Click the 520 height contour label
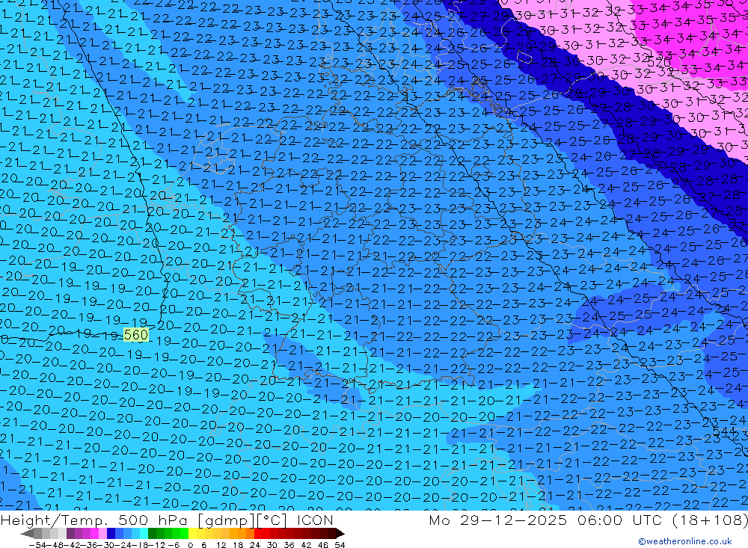This screenshot has height=548, width=748. [x=659, y=63]
